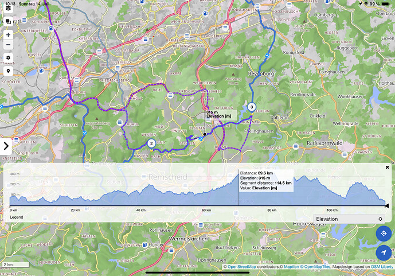Tap station icon near Barmen
The height and width of the screenshot is (276, 395).
187,36
